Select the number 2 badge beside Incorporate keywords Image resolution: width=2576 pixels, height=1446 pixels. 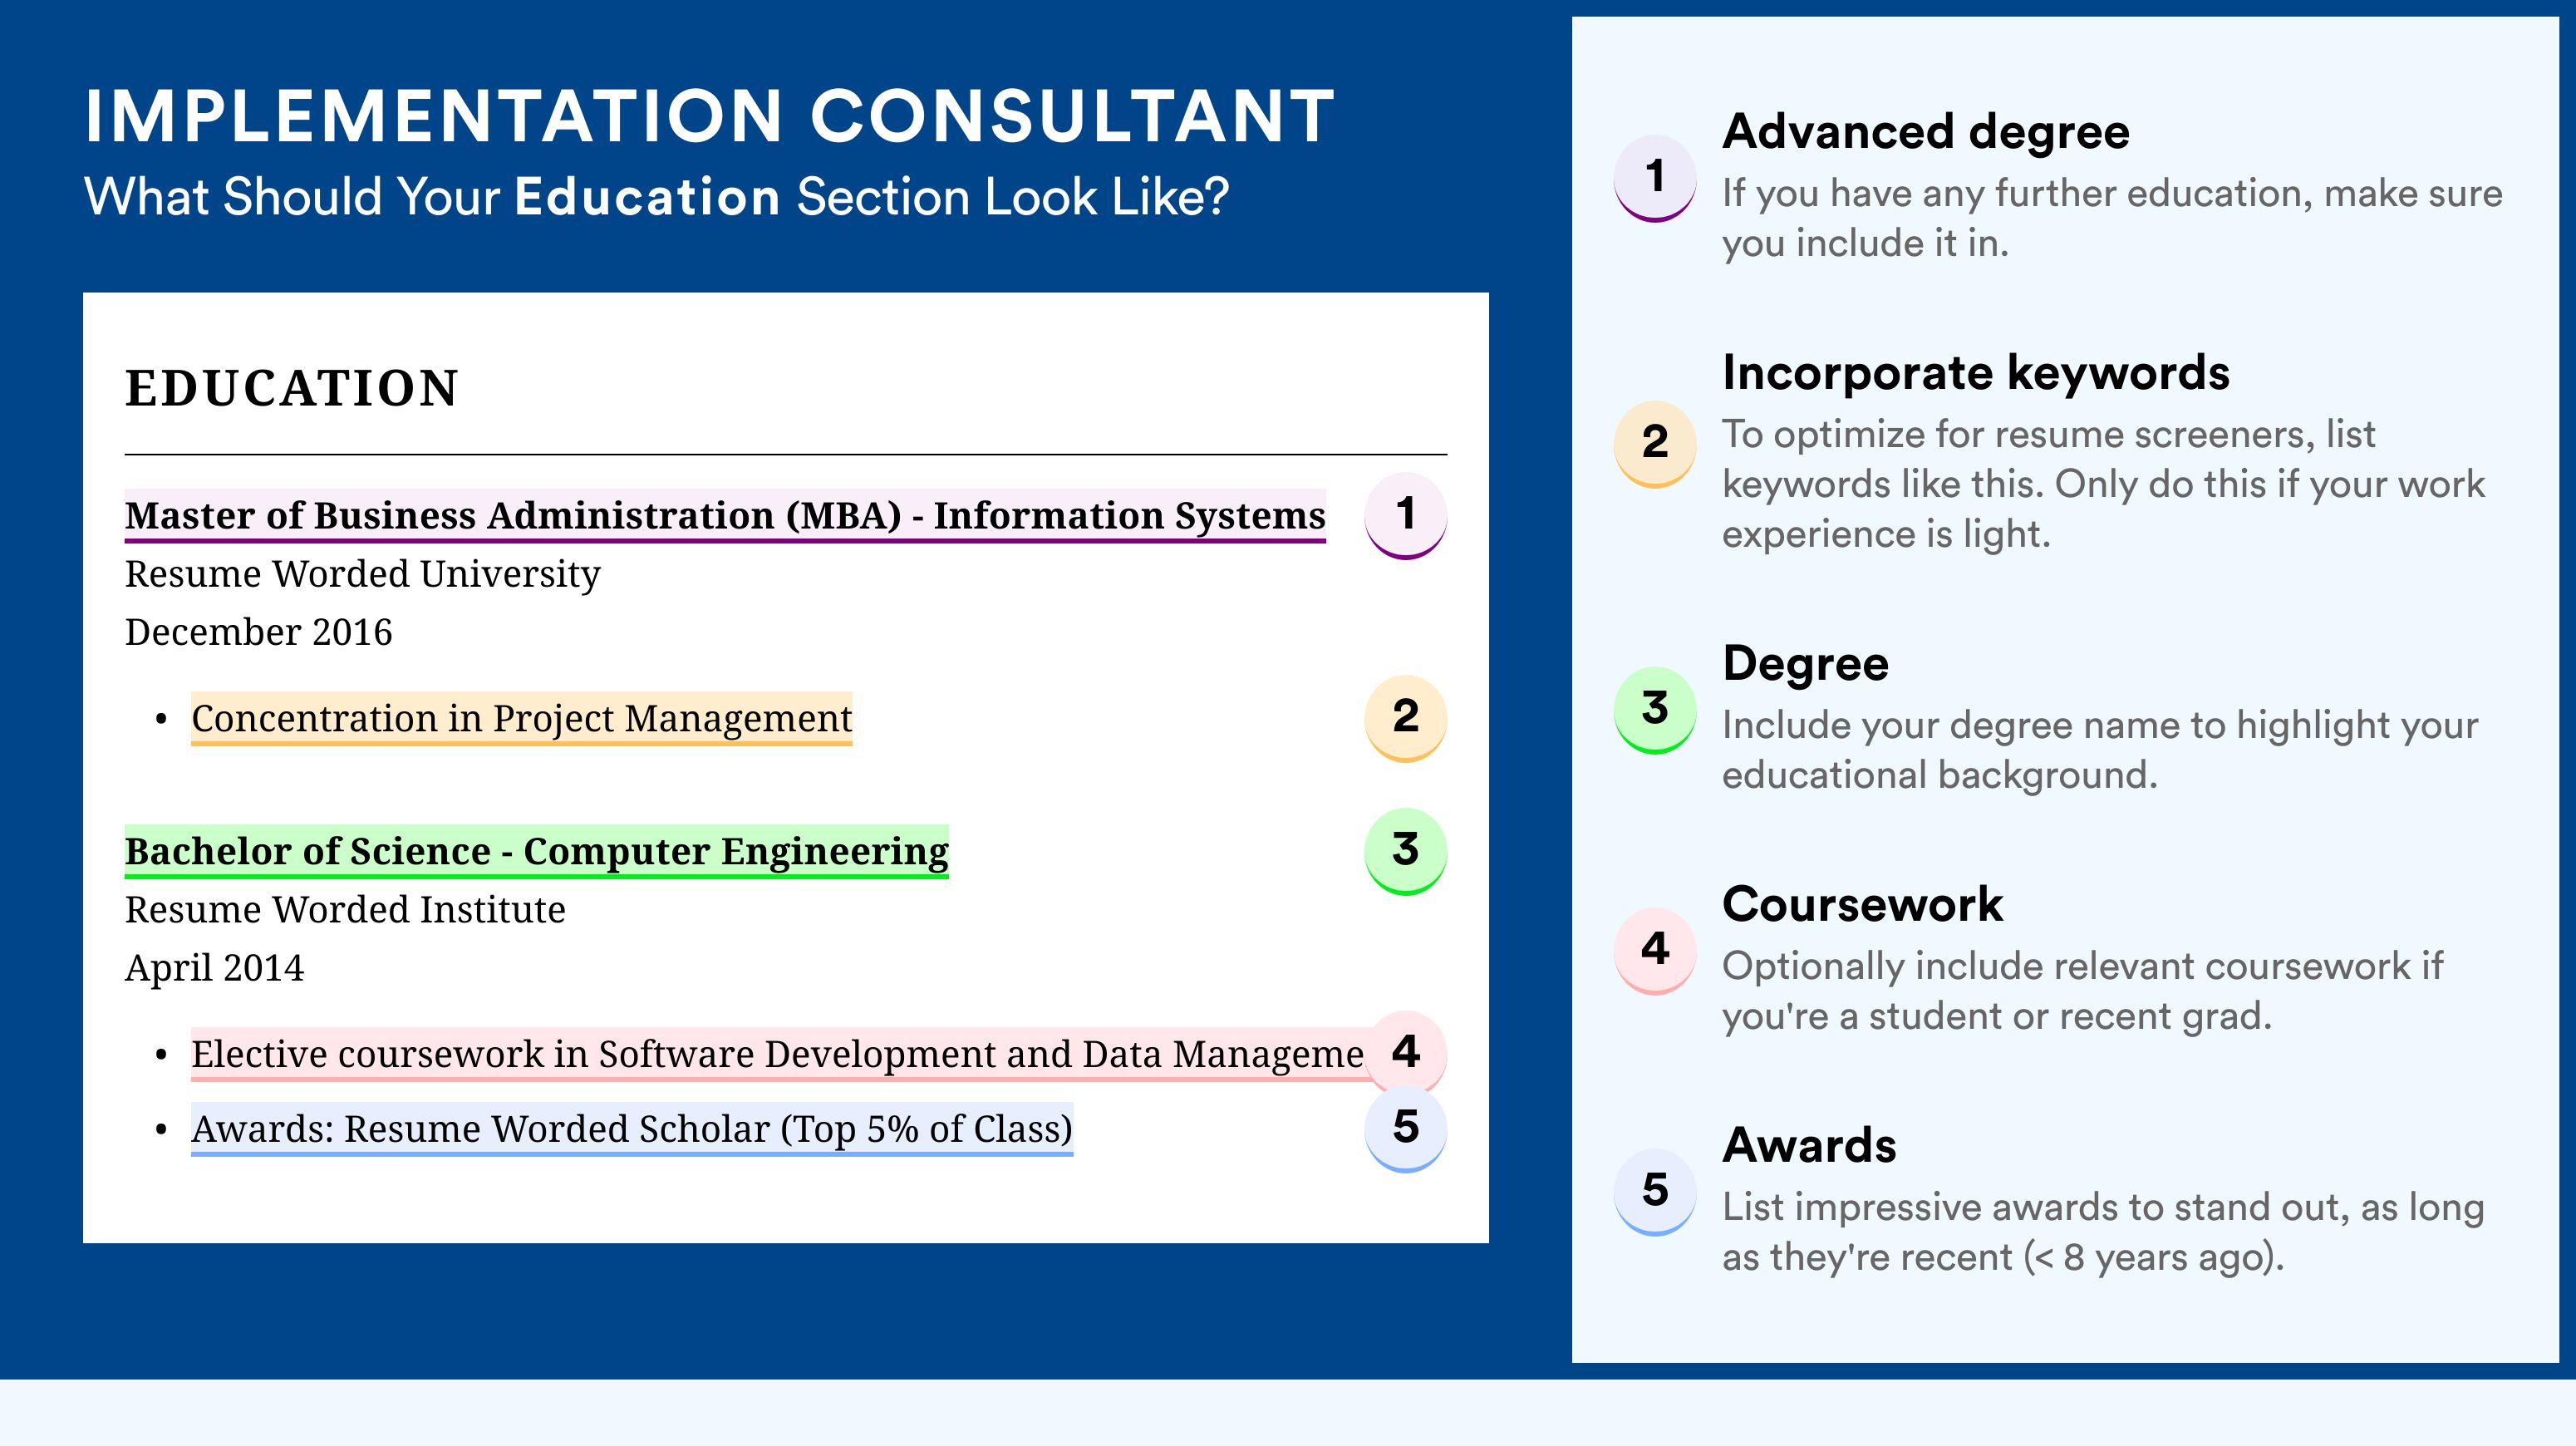point(1655,443)
